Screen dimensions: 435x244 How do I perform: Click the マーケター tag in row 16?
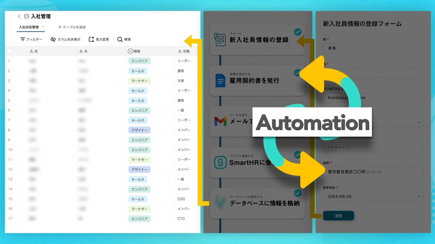pos(139,209)
